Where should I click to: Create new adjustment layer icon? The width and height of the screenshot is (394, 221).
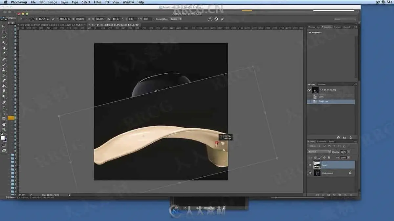[334, 195]
